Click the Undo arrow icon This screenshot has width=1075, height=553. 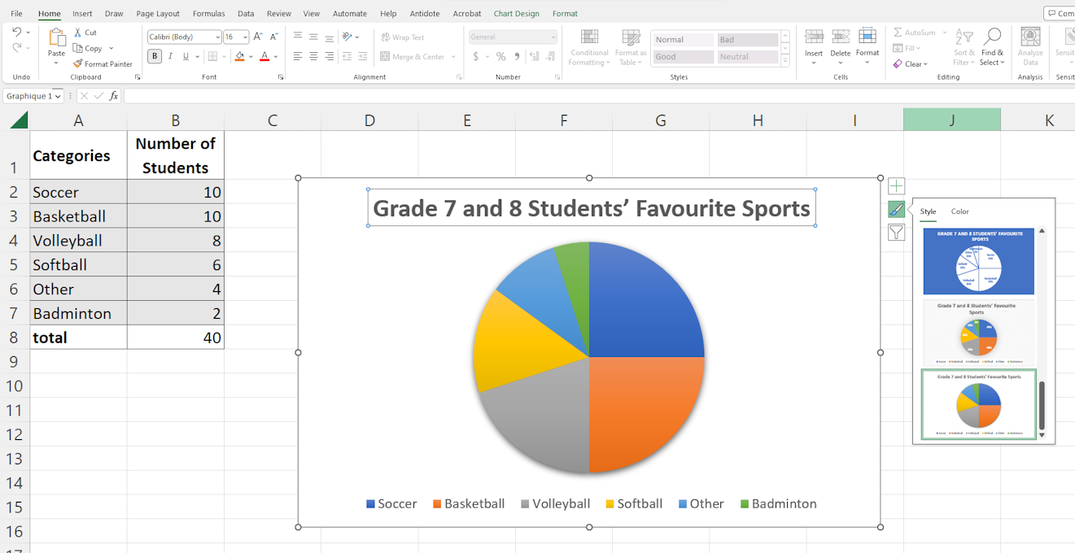point(17,33)
